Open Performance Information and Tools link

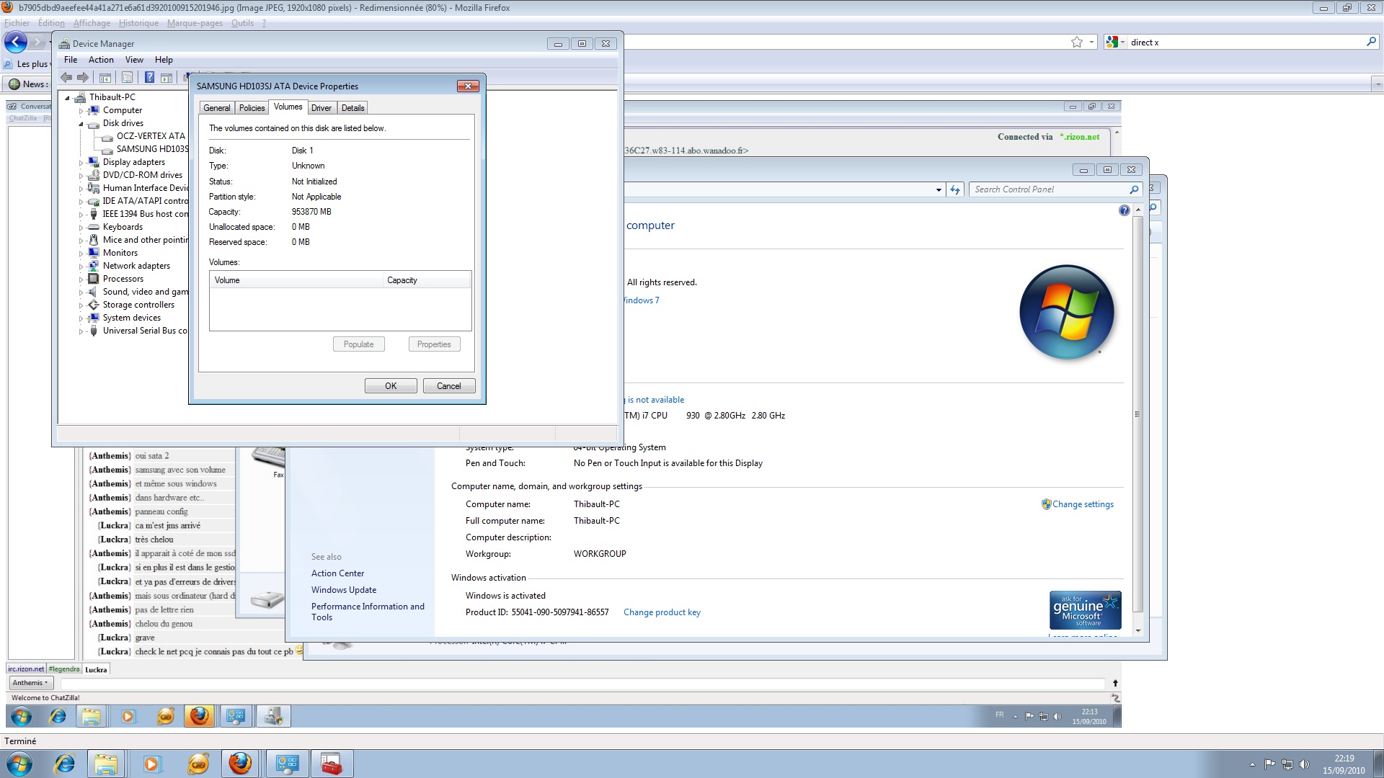click(368, 612)
